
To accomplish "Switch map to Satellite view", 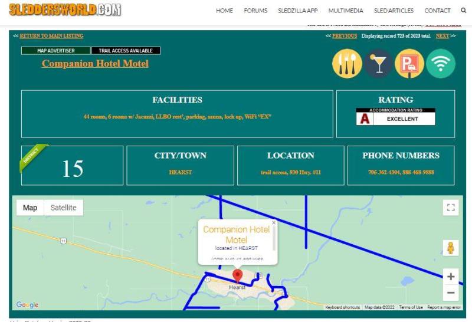I will (64, 208).
